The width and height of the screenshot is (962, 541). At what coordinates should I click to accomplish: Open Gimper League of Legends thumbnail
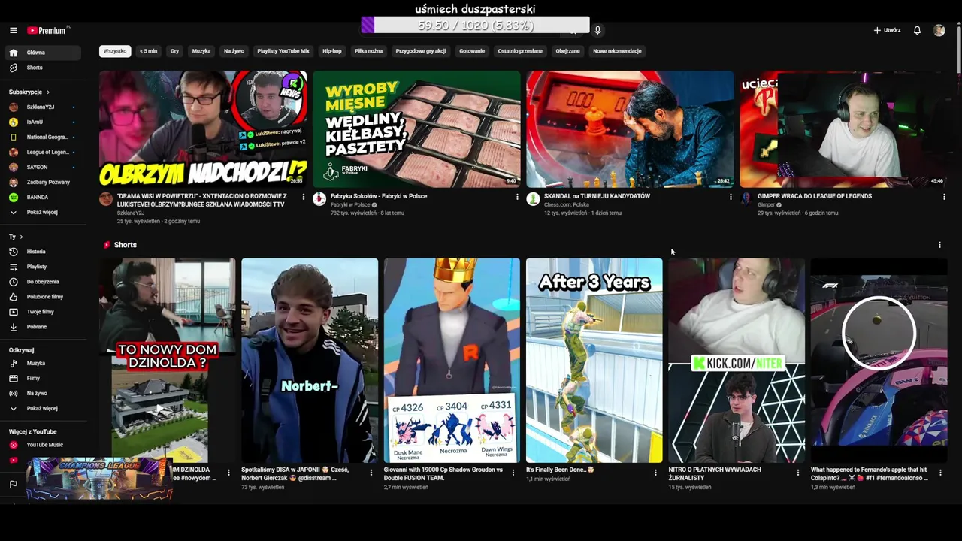(843, 128)
